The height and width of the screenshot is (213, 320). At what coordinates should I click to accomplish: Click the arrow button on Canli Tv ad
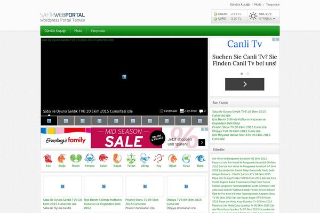(245, 84)
